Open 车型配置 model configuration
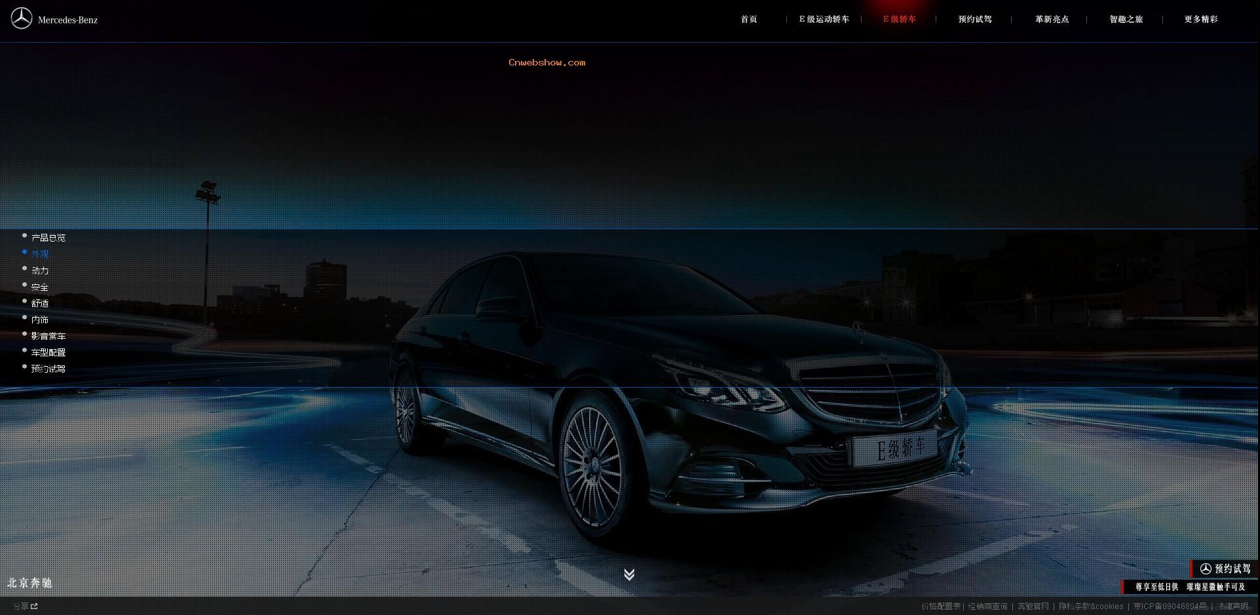Screen dimensions: 1260x615 [48, 352]
